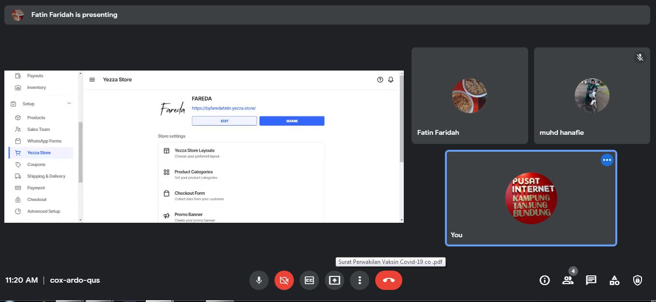Turn on the camera
The image size is (656, 302).
click(284, 280)
